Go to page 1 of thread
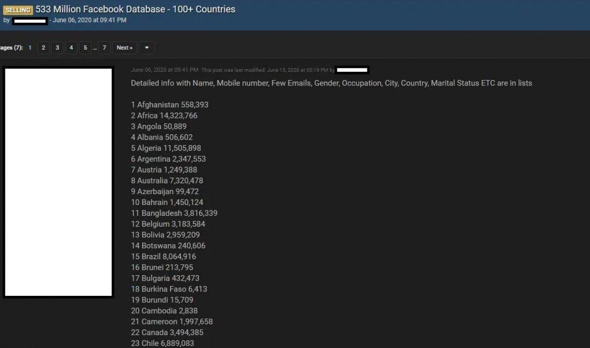 pyautogui.click(x=30, y=48)
